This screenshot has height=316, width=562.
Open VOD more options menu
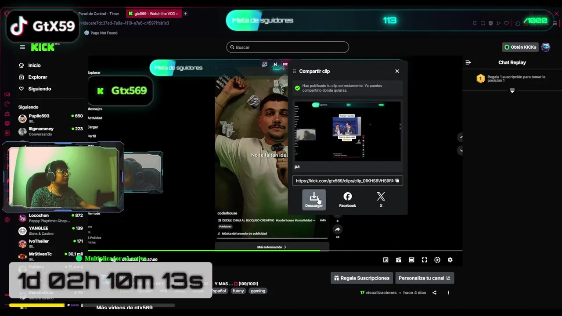[x=448, y=293]
